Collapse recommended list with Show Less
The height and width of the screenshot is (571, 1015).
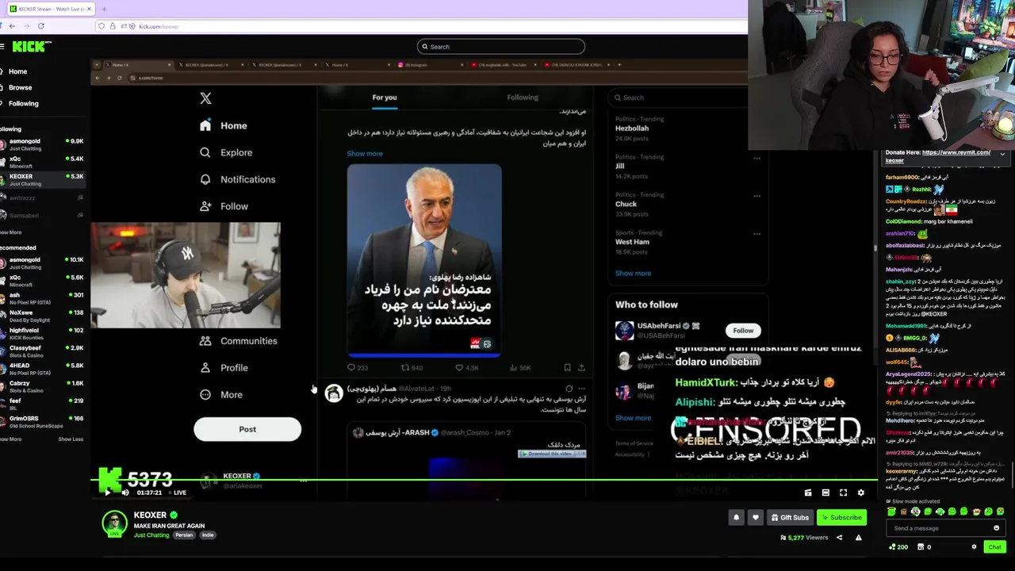click(71, 439)
